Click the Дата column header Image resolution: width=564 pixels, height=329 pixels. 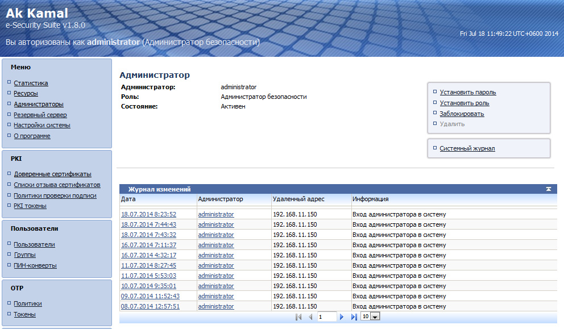128,199
